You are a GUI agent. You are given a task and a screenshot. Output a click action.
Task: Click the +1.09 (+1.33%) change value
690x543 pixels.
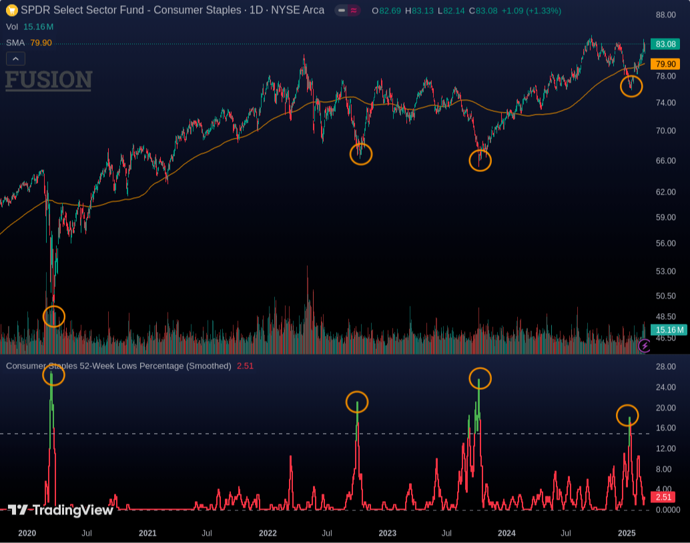(531, 11)
